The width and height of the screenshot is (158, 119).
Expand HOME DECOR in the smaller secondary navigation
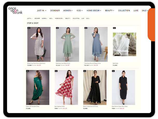[59, 19]
